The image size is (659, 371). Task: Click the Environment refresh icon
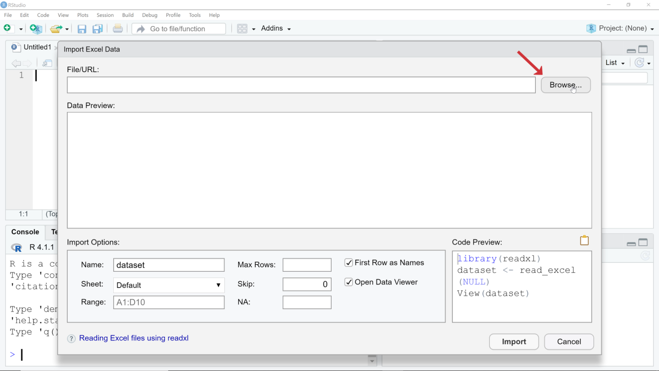pos(639,63)
